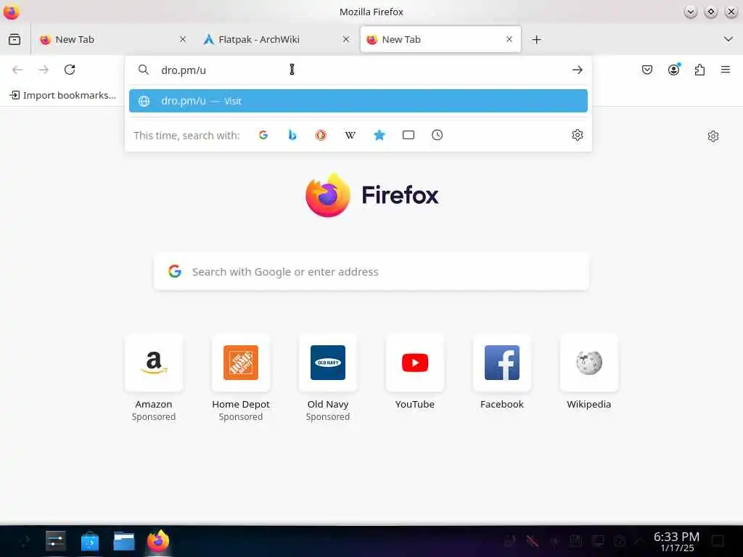
Task: Launch Discover store from taskbar
Action: 89,541
